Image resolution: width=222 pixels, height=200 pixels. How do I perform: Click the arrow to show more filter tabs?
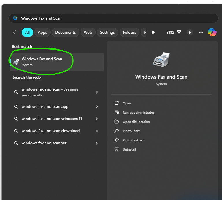click(x=153, y=32)
